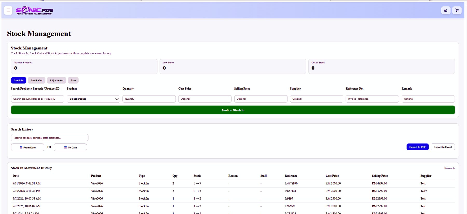Click reference In657444
Screen dimensions: 467x214
click(x=290, y=191)
